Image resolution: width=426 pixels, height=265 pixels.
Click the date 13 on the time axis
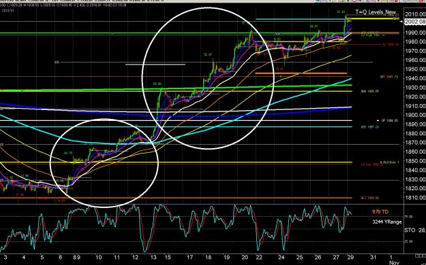click(153, 258)
